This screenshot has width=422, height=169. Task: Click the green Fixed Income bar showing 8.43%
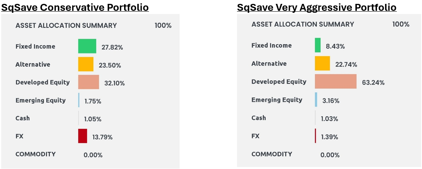pyautogui.click(x=318, y=45)
